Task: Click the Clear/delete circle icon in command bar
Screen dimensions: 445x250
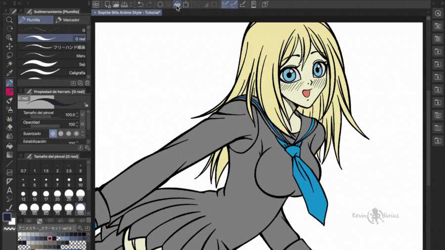Action: click(160, 4)
